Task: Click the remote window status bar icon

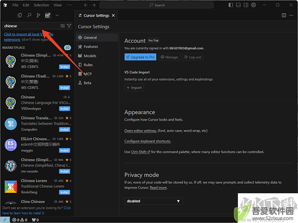Action: tap(5, 220)
